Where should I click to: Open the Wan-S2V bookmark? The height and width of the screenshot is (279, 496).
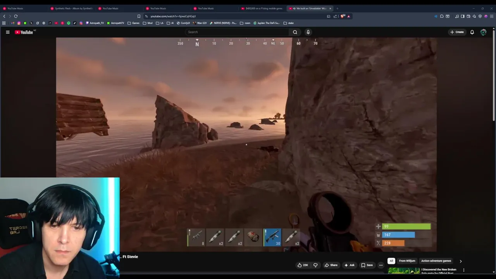[200, 23]
